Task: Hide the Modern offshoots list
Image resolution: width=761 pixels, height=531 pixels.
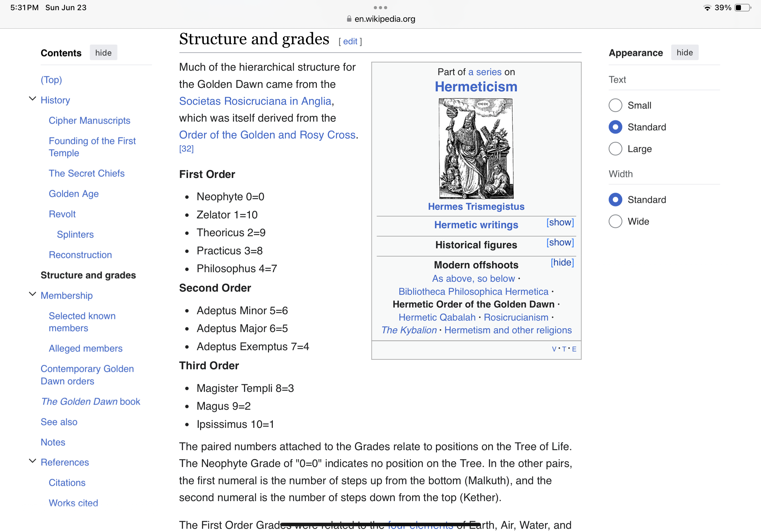Action: pyautogui.click(x=562, y=263)
